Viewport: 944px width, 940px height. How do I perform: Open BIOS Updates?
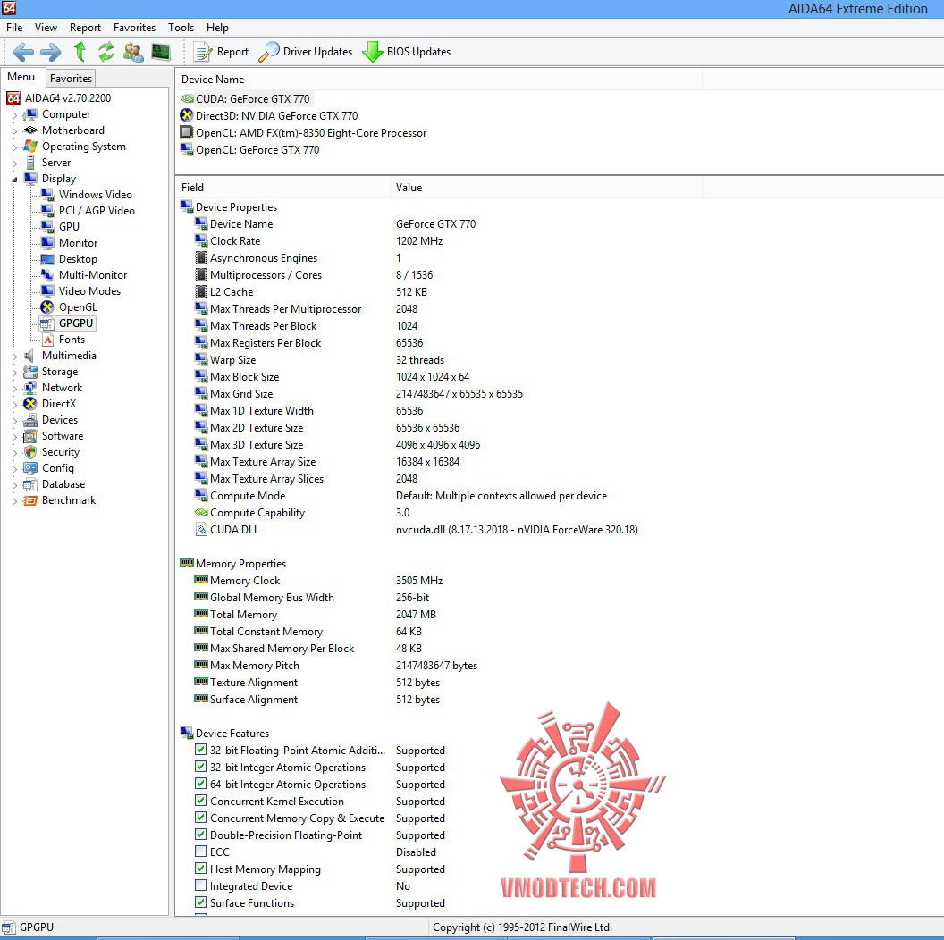pyautogui.click(x=407, y=52)
